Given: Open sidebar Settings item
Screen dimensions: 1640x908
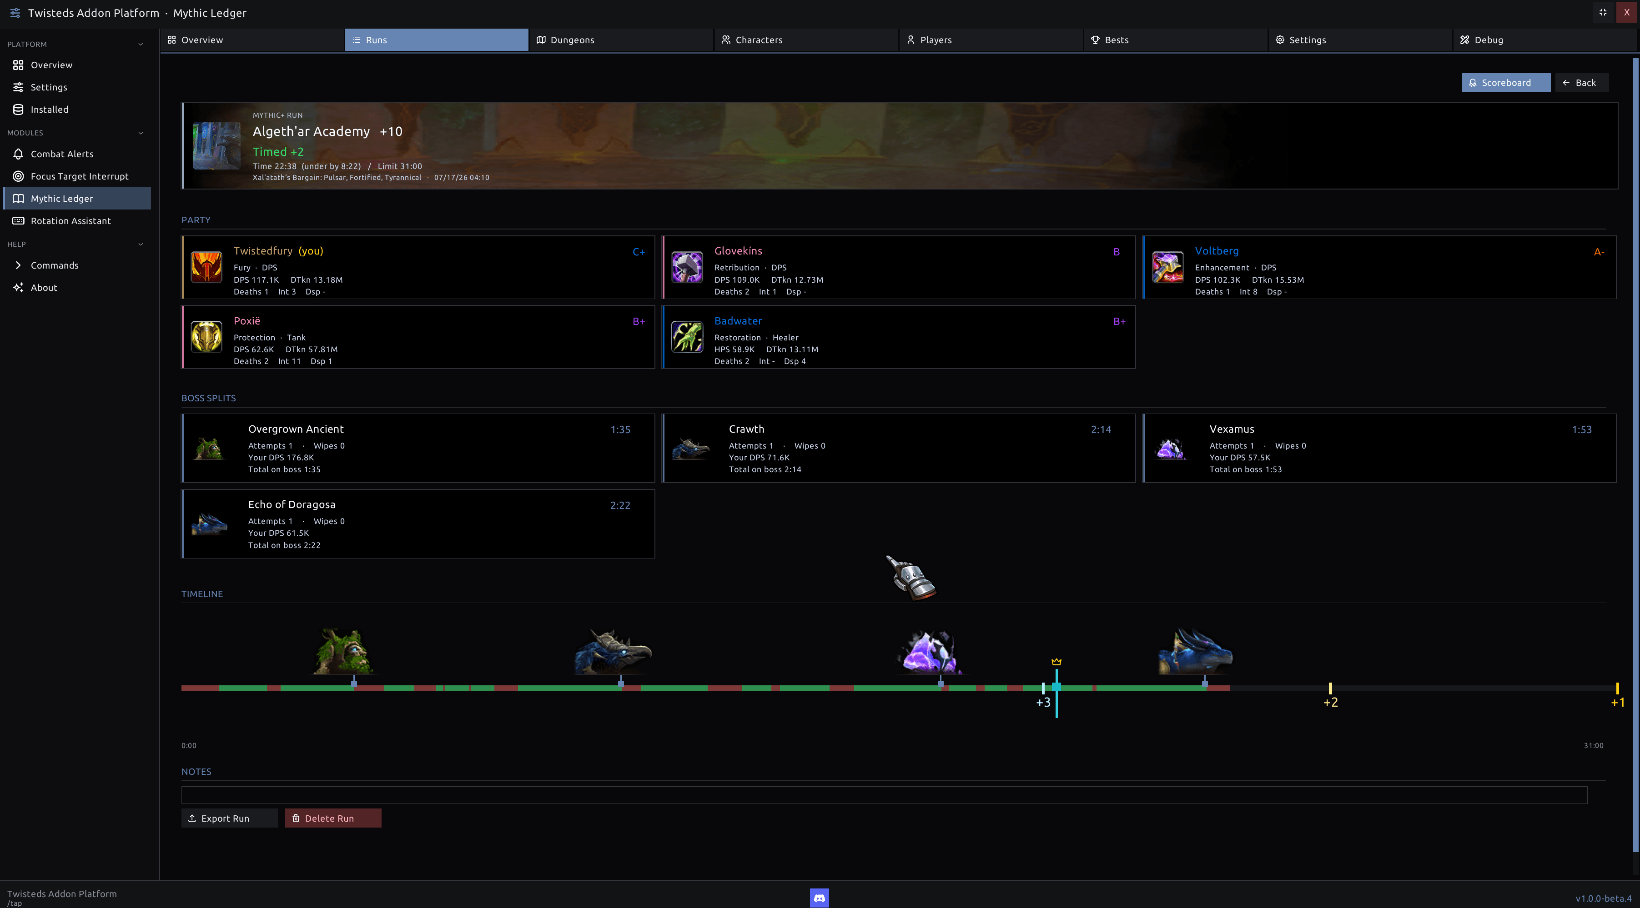Looking at the screenshot, I should [x=76, y=87].
